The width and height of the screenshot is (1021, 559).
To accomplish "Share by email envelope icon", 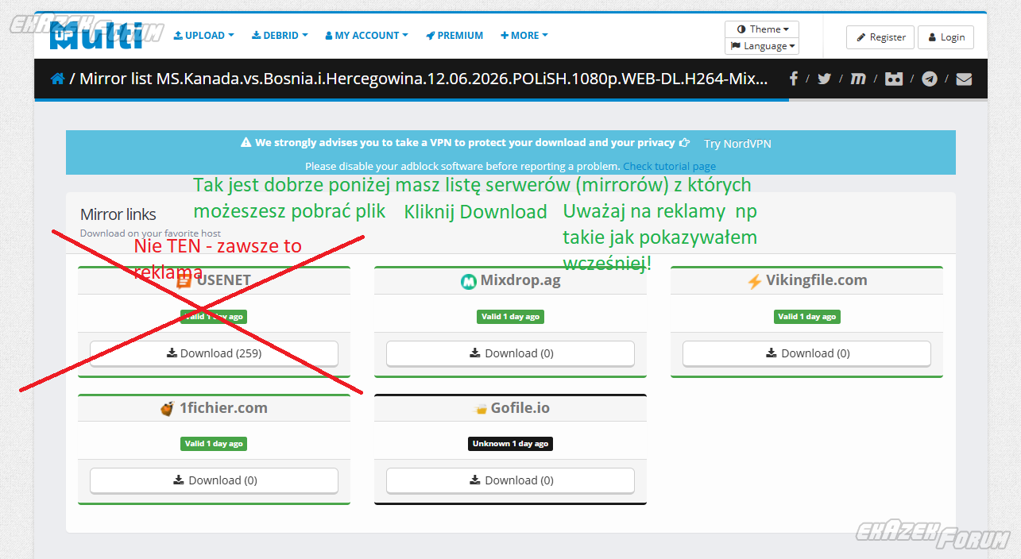I will (964, 79).
